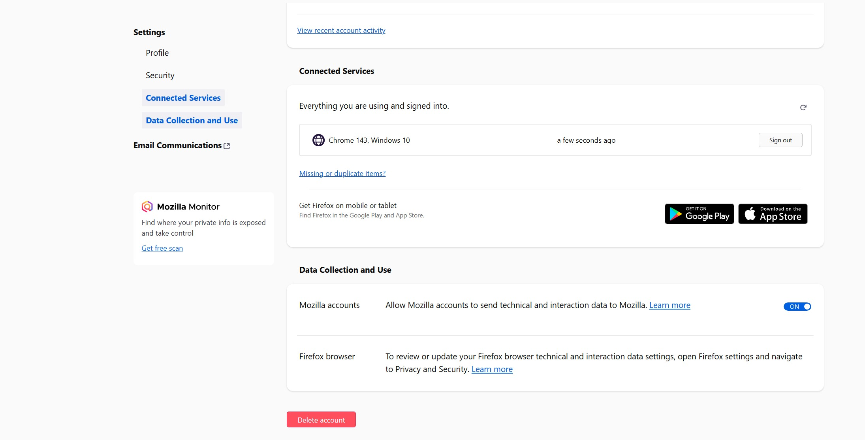Screen dimensions: 865x440
Task: Sign out of Chrome 143 session
Action: 780,140
